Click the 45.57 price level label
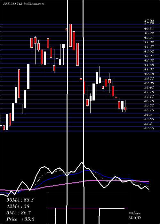160x224 pixels. coord(149,37)
